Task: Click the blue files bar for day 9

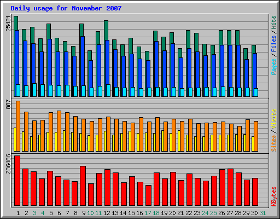Action: pyautogui.click(x=83, y=61)
